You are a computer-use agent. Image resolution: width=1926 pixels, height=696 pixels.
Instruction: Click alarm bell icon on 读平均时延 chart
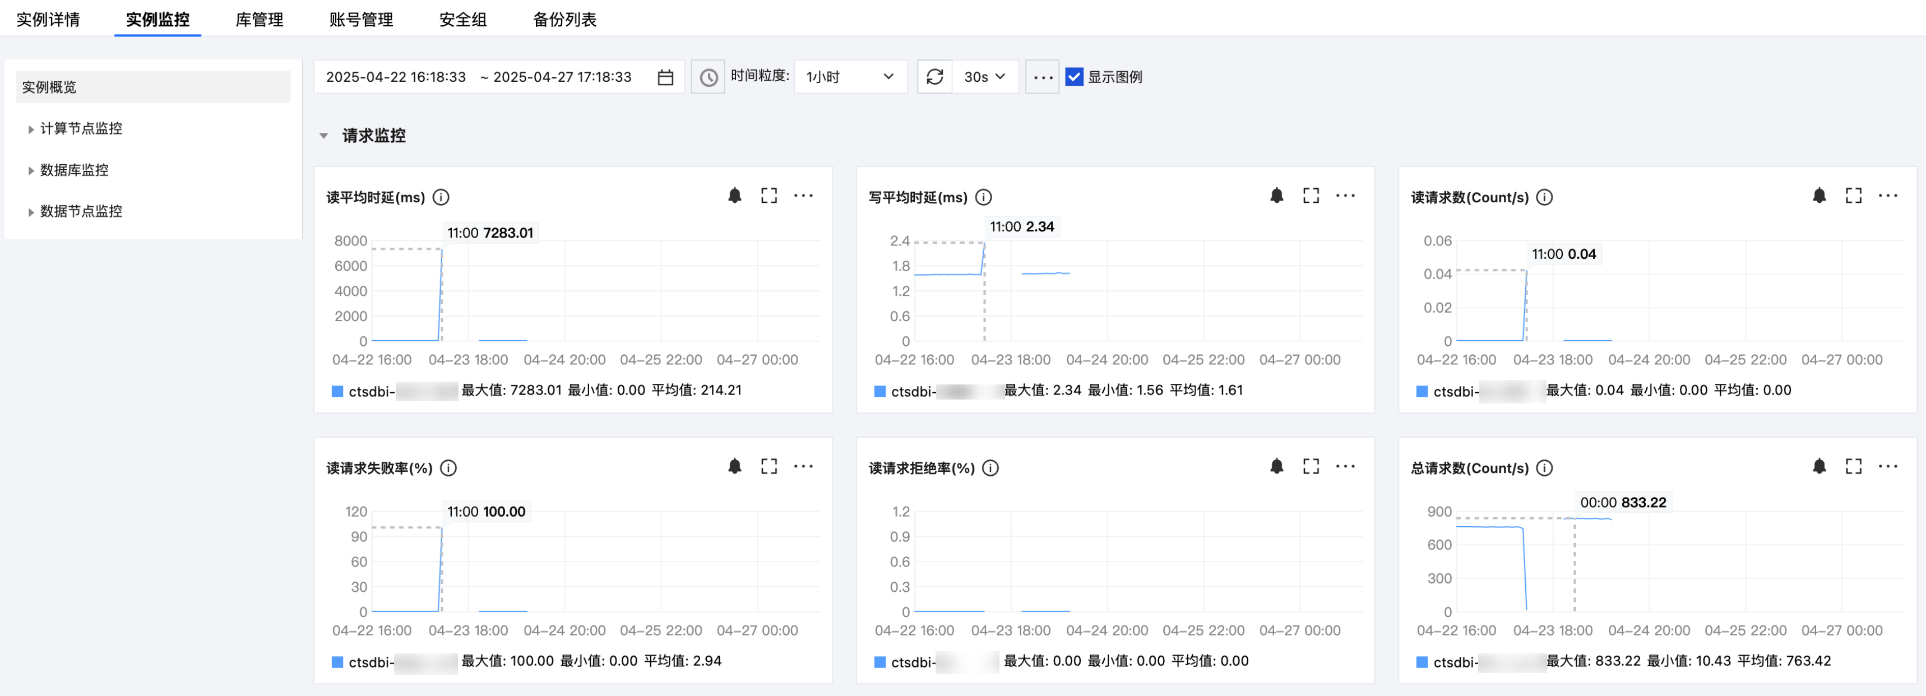[734, 196]
